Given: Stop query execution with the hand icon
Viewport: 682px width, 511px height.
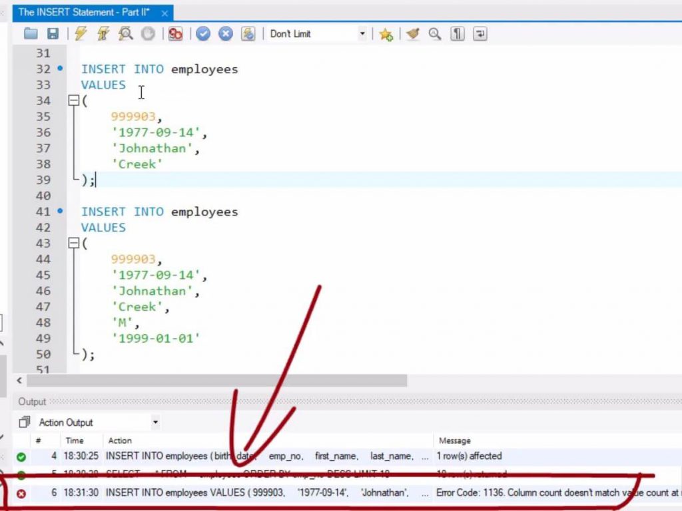Looking at the screenshot, I should click(x=149, y=33).
